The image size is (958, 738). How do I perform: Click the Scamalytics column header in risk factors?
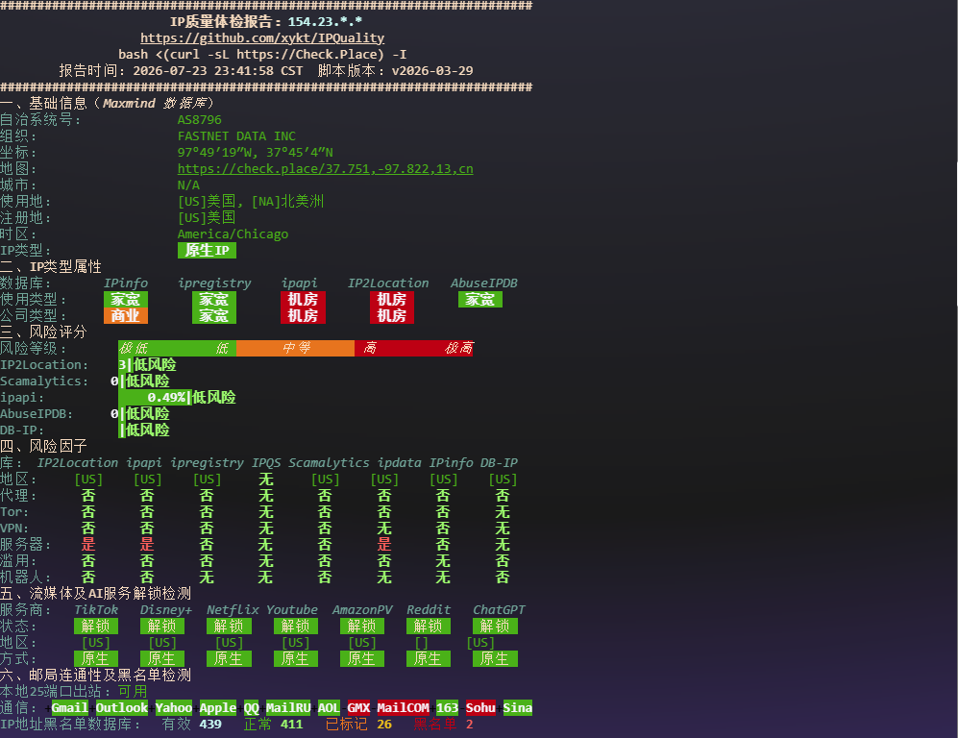click(329, 463)
